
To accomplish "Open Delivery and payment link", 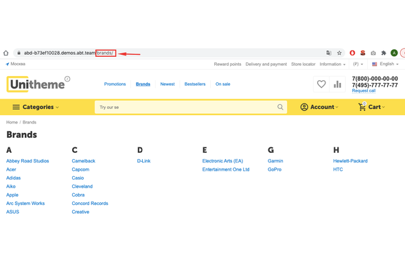I will point(266,64).
